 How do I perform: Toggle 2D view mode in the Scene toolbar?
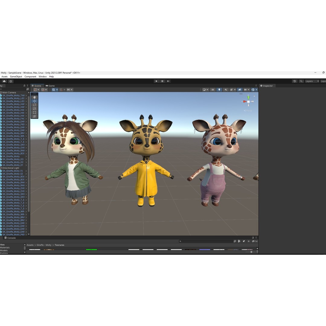[213, 89]
